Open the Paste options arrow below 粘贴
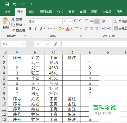127x123 pixels. [x=6, y=31]
